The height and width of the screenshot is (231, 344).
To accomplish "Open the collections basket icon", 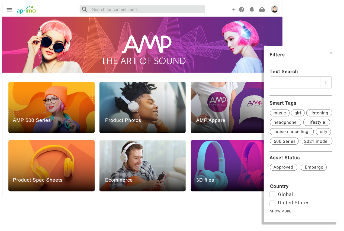I will (262, 9).
